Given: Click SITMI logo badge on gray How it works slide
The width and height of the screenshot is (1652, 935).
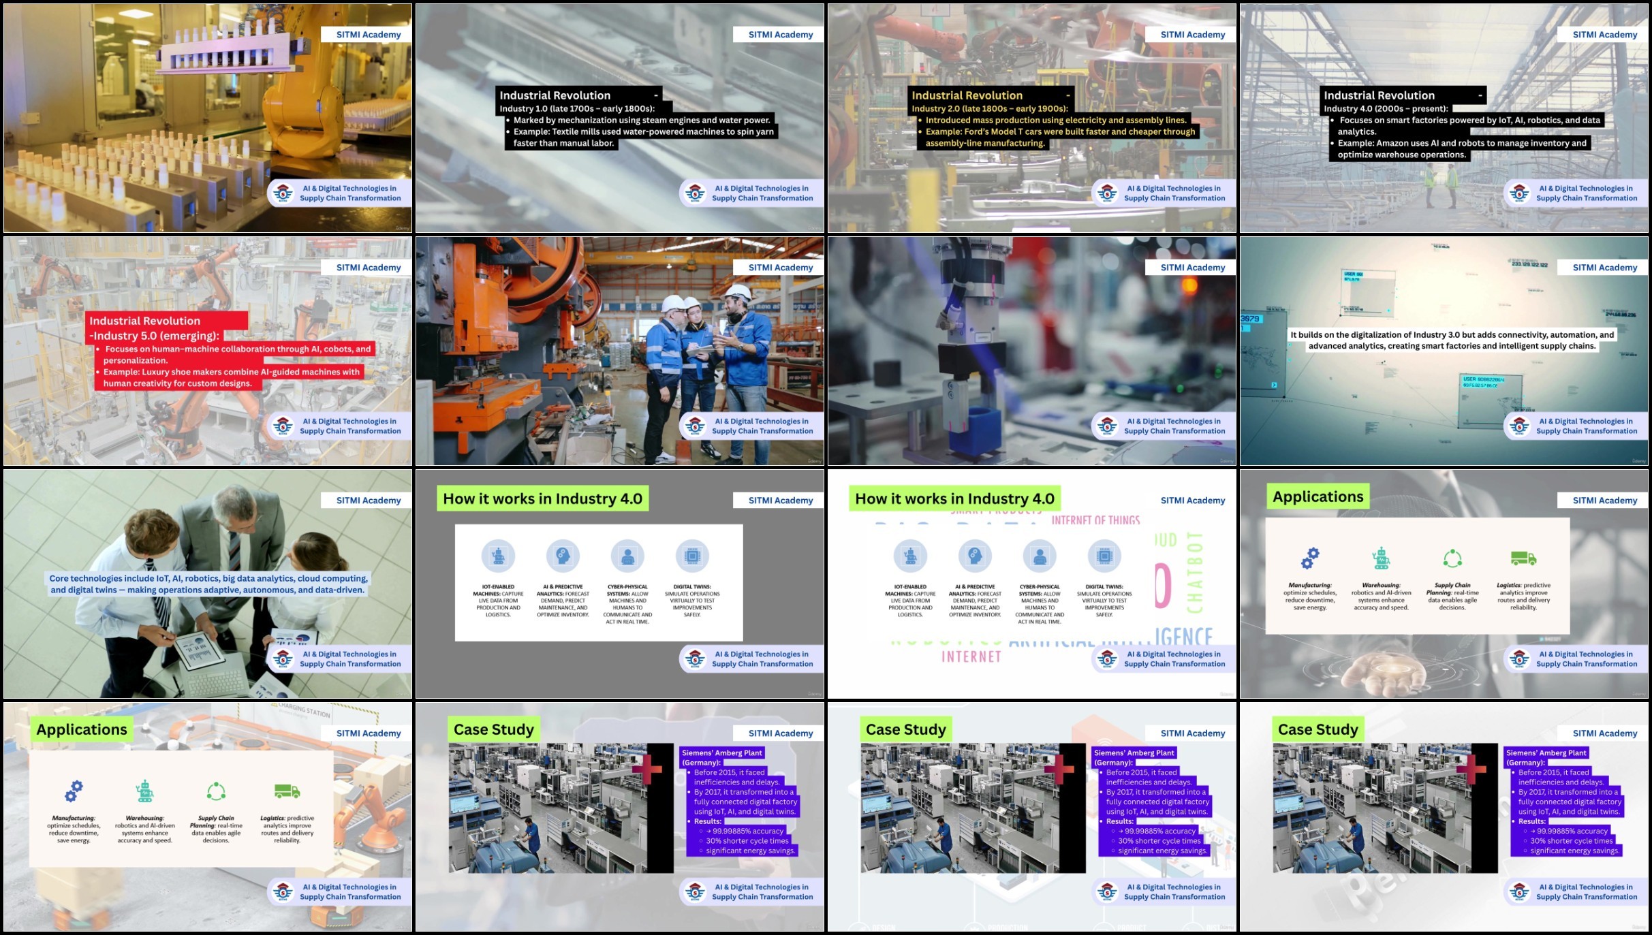Looking at the screenshot, I should 695,659.
